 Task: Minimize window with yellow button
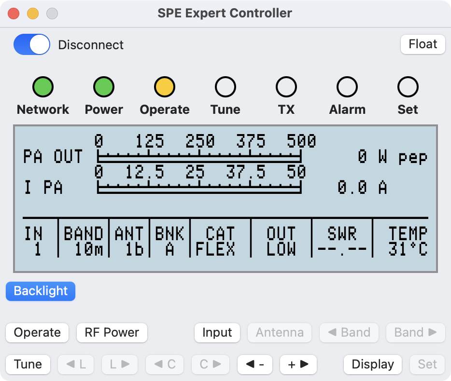[x=33, y=14]
